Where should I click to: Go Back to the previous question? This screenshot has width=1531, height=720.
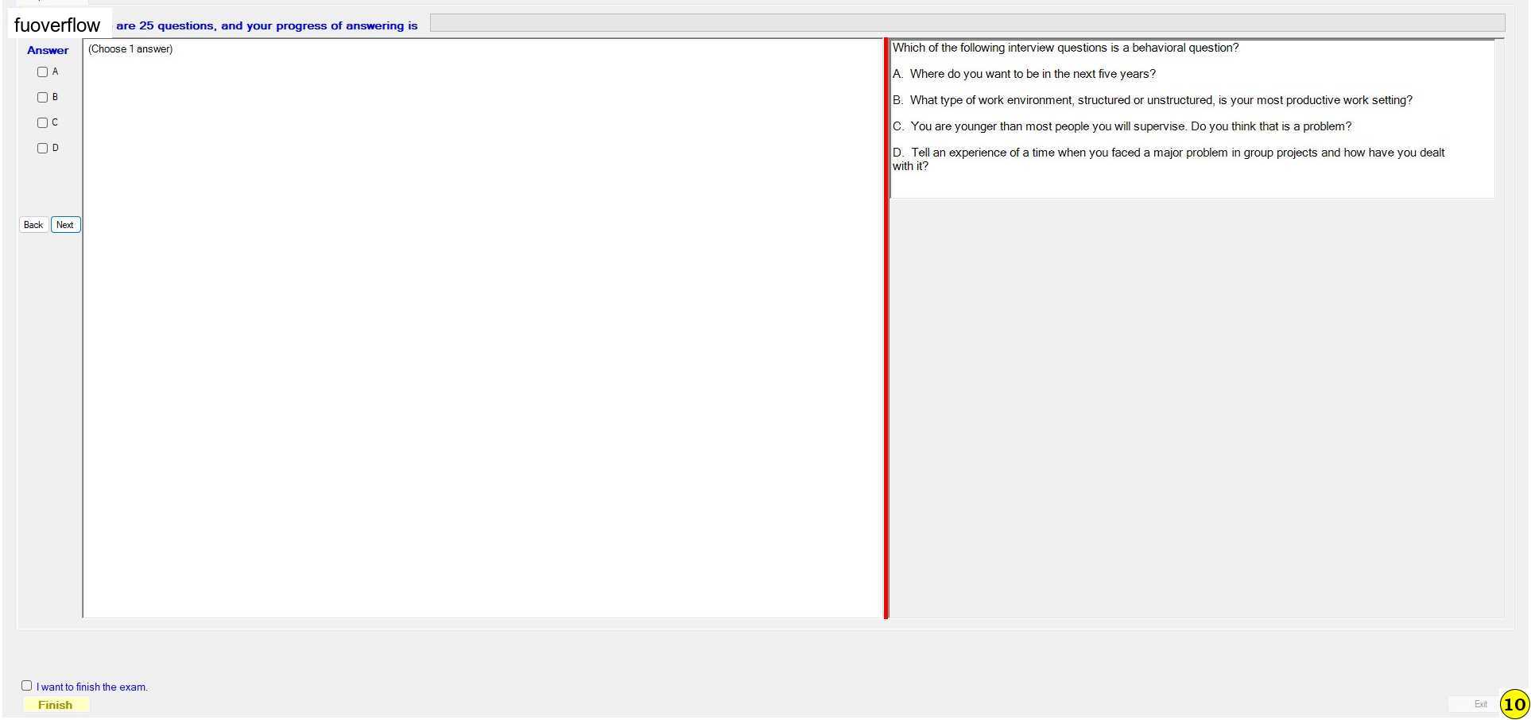click(33, 225)
